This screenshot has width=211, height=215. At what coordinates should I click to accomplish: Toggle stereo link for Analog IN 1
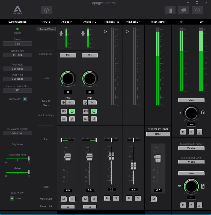tap(68, 207)
